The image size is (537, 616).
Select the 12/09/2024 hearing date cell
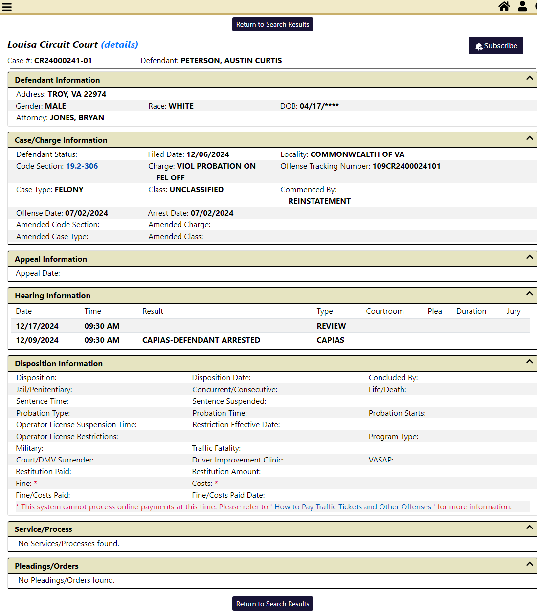click(37, 340)
